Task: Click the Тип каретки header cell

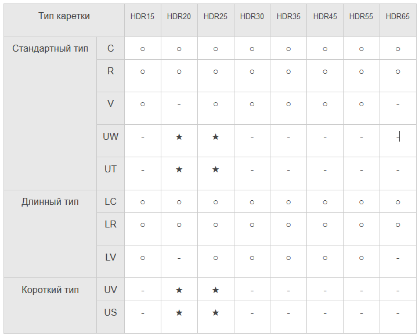Action: coord(64,16)
